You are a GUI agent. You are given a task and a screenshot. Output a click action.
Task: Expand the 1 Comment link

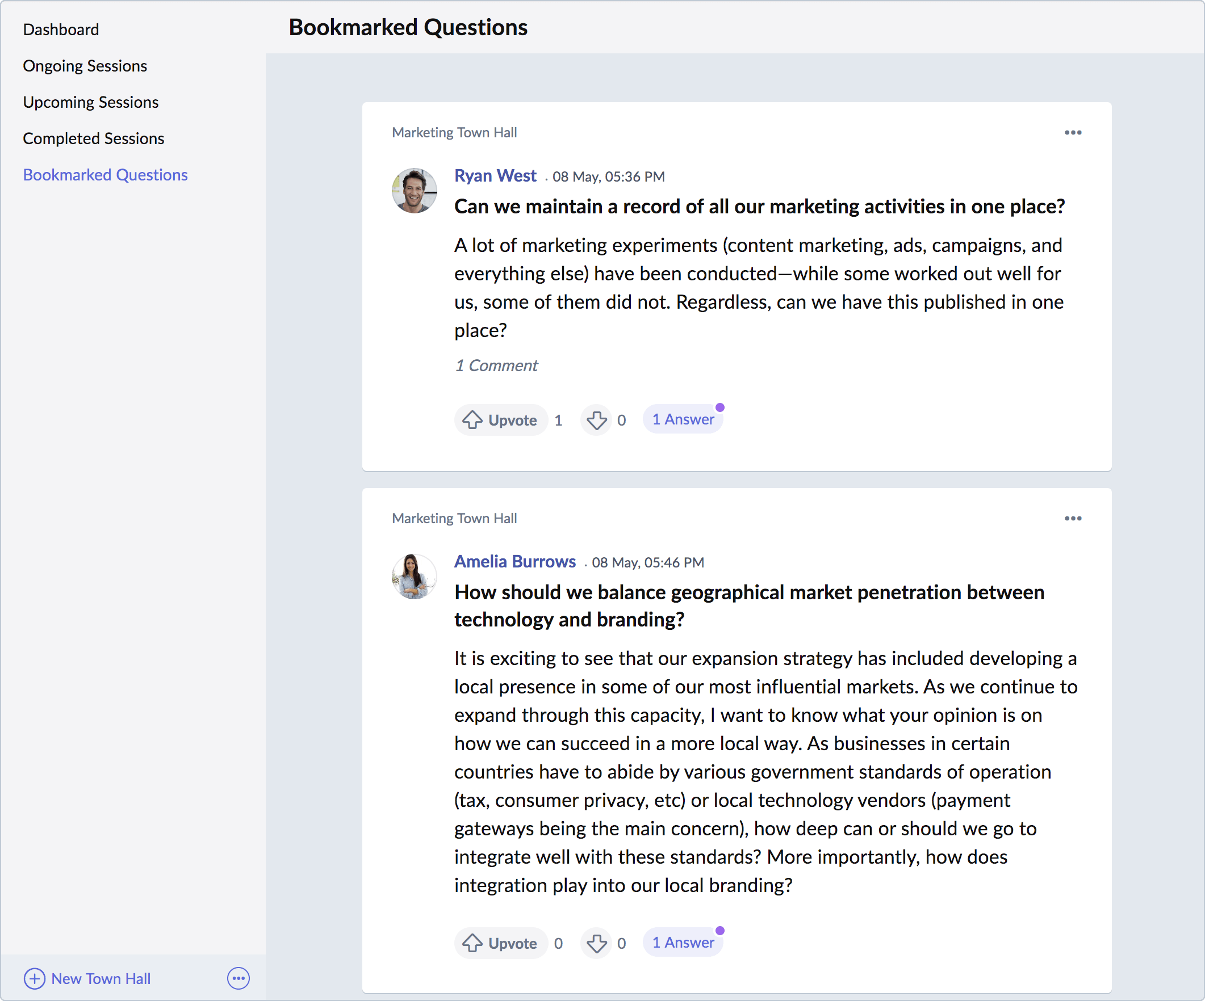point(496,365)
